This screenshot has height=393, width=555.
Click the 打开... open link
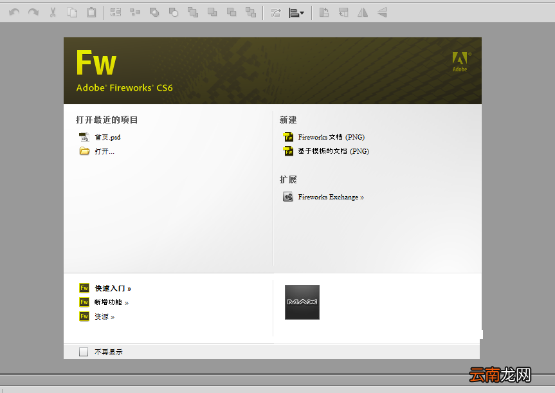(104, 152)
